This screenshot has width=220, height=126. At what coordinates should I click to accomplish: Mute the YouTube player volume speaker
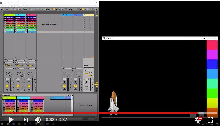pyautogui.click(x=38, y=120)
